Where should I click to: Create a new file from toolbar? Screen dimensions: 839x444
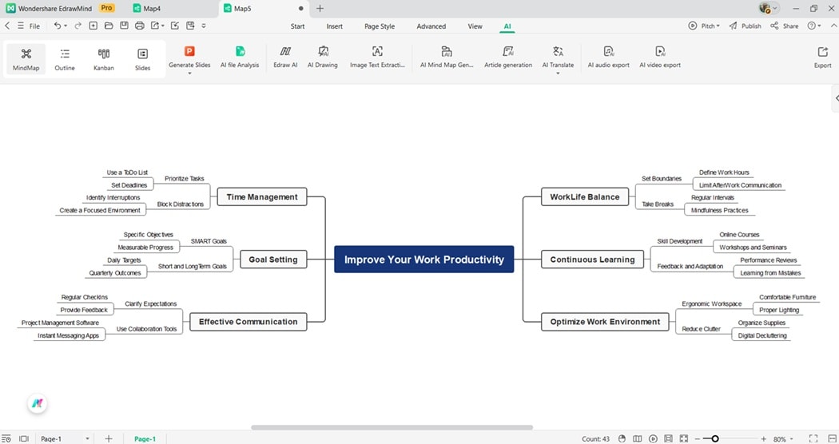point(93,26)
